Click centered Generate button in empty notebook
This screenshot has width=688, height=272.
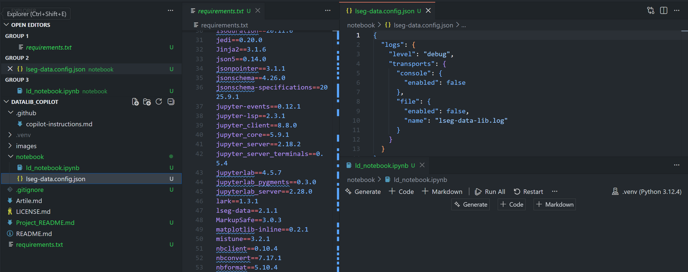[471, 204]
